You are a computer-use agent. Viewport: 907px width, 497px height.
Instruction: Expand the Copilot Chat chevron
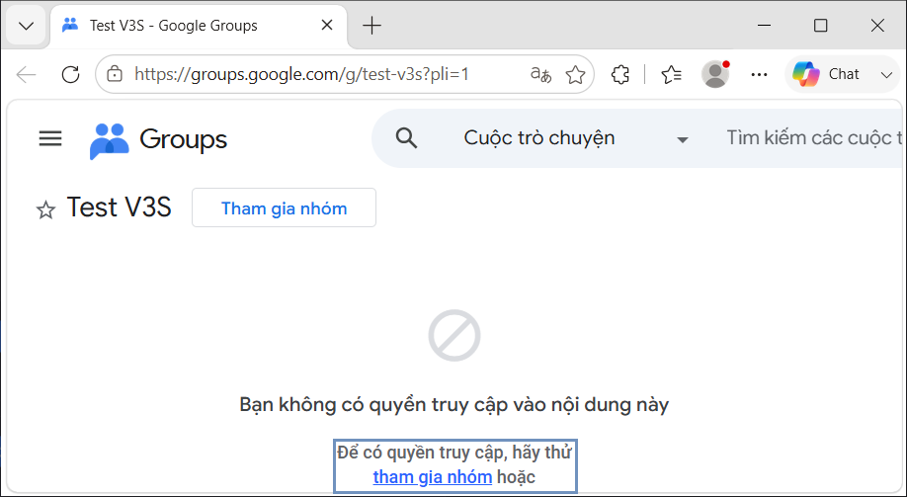[885, 74]
